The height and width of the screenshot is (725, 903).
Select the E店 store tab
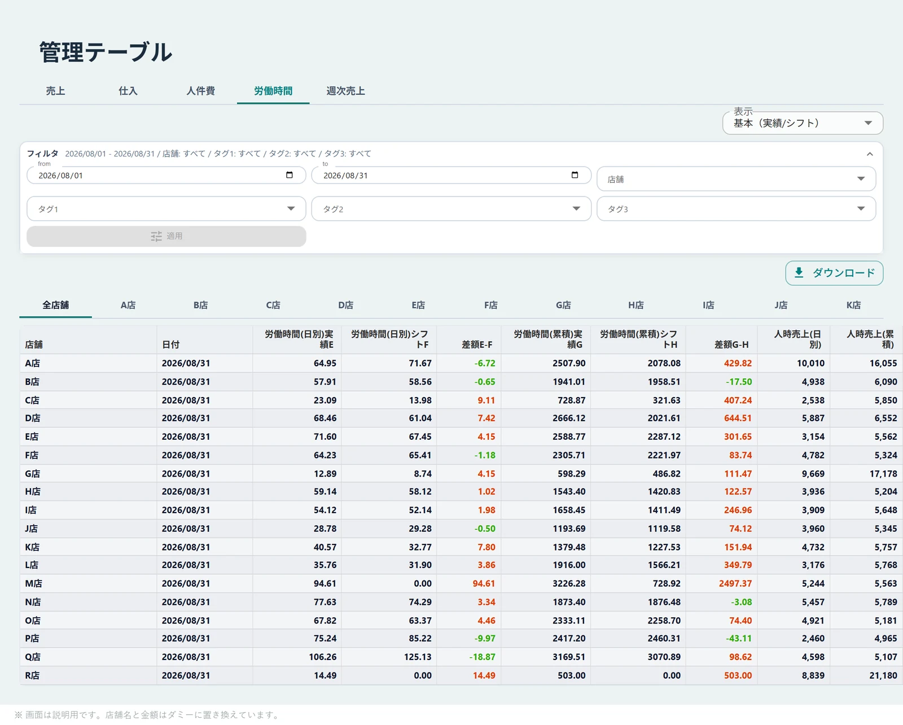[418, 305]
